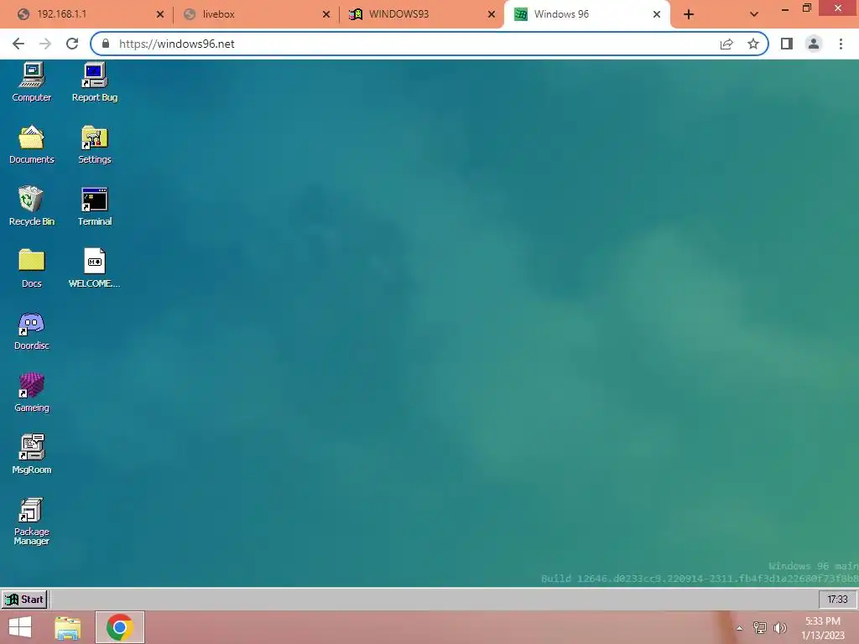Open File Explorer from the taskbar
This screenshot has width=859, height=644.
pyautogui.click(x=68, y=627)
